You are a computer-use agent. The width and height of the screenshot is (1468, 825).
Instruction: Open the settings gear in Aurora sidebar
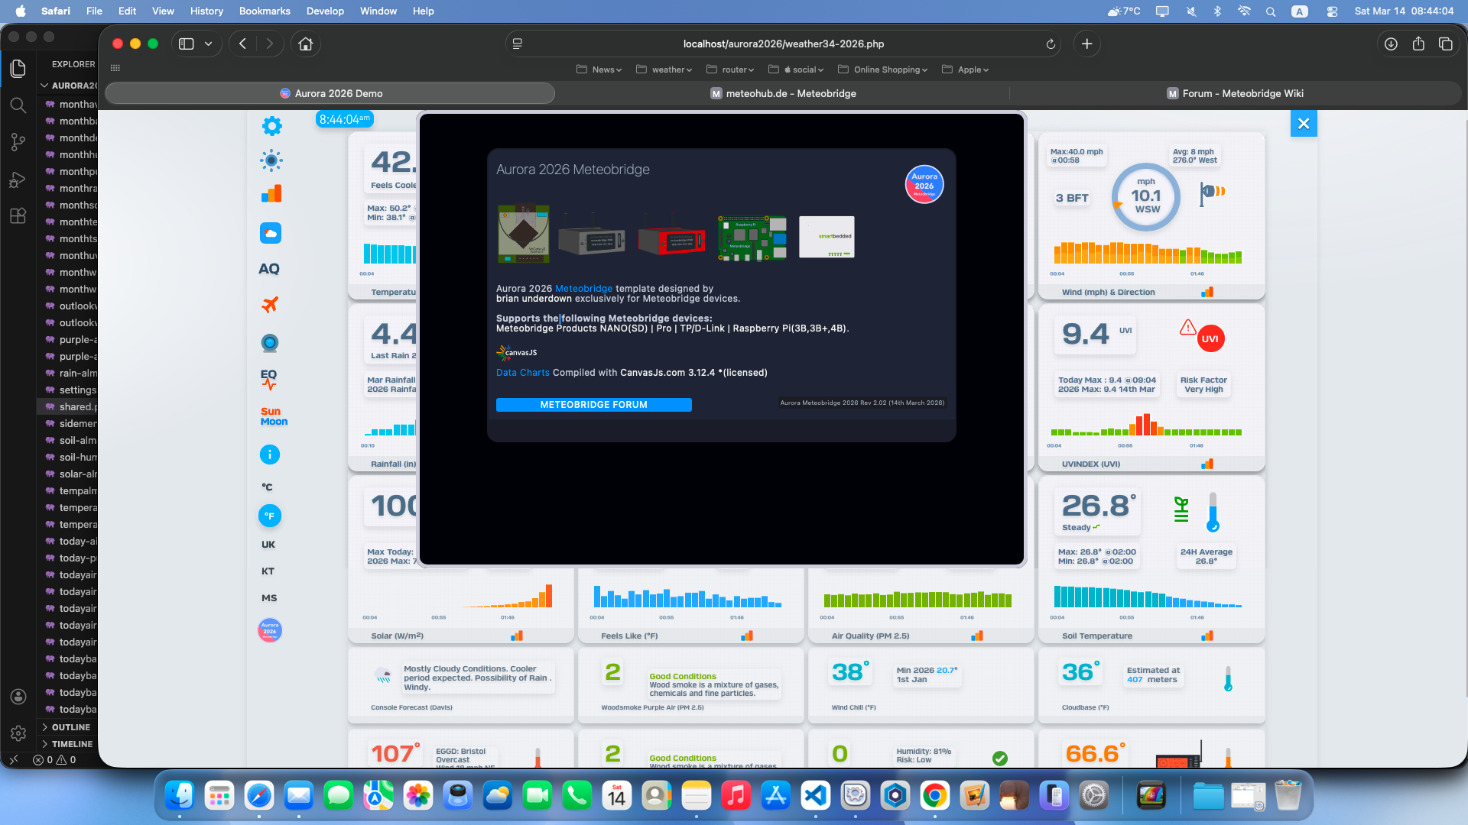pos(271,126)
